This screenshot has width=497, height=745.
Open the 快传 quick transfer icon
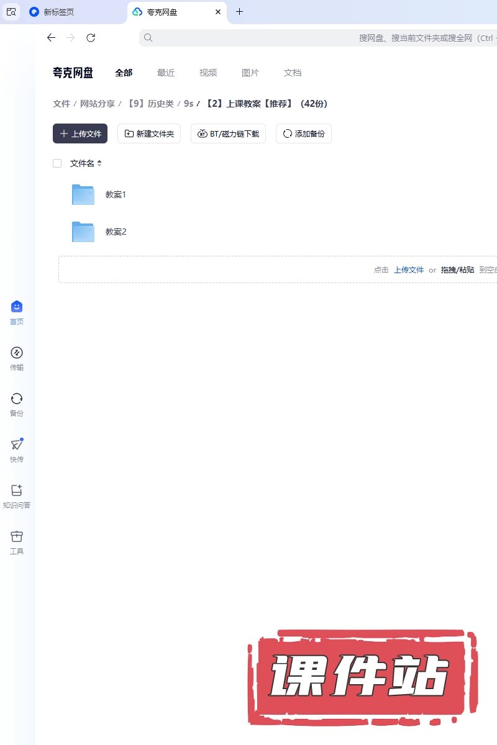[x=17, y=445]
